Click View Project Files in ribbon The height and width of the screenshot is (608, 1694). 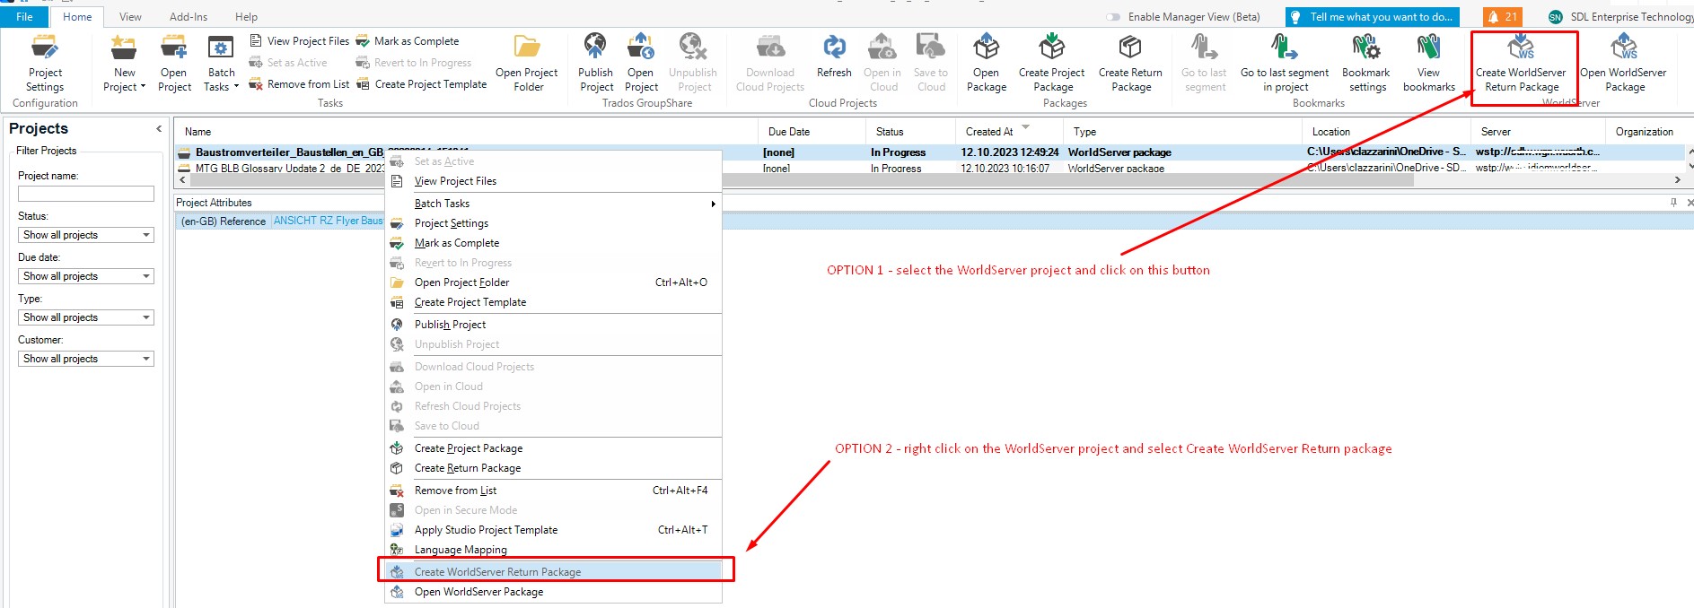click(299, 41)
